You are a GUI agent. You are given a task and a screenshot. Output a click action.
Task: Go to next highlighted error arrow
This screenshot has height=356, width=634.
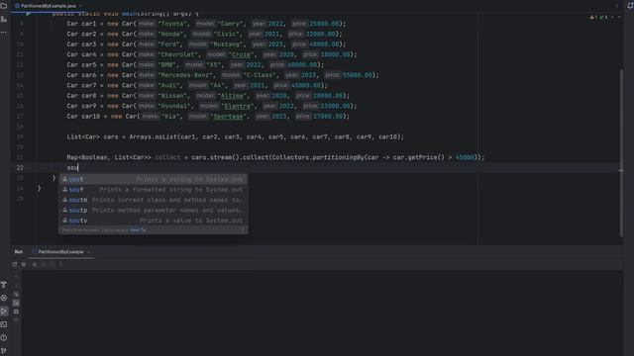click(x=619, y=18)
